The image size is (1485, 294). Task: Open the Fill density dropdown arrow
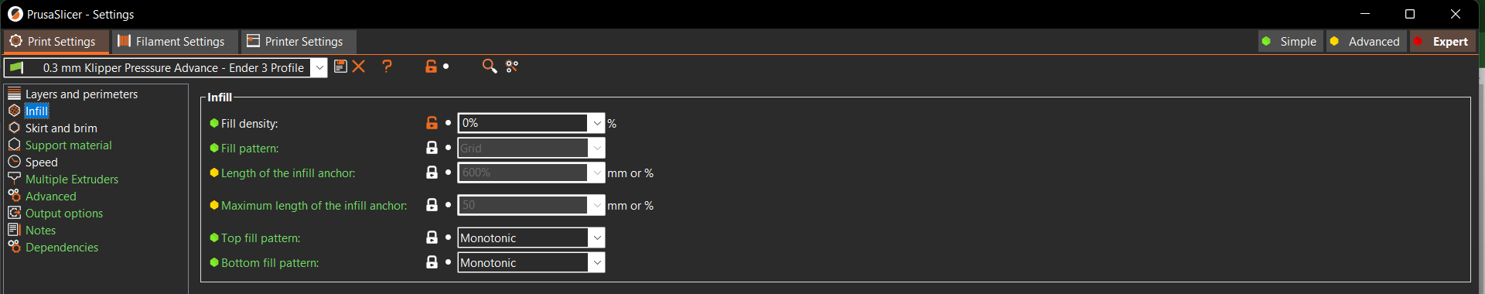click(x=596, y=123)
